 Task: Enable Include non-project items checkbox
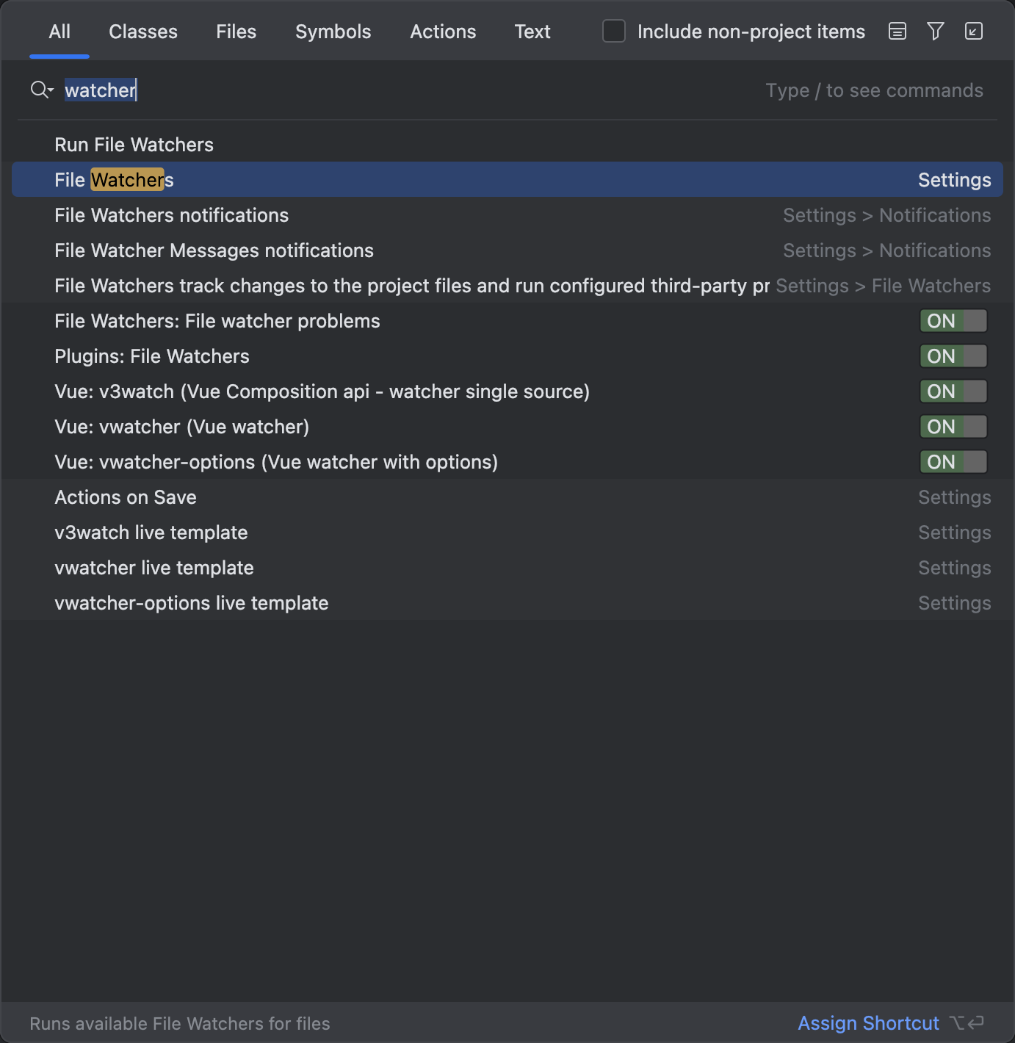pos(614,32)
